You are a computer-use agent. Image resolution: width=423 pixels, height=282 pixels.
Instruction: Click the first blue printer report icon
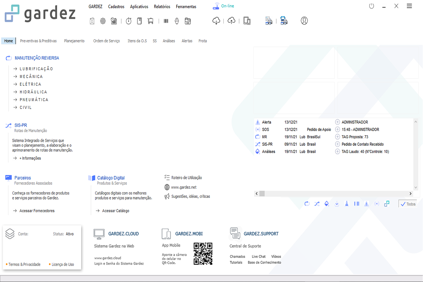pos(269,20)
